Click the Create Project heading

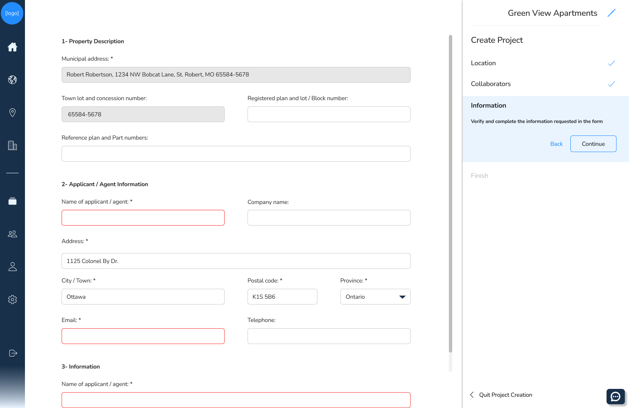click(497, 40)
